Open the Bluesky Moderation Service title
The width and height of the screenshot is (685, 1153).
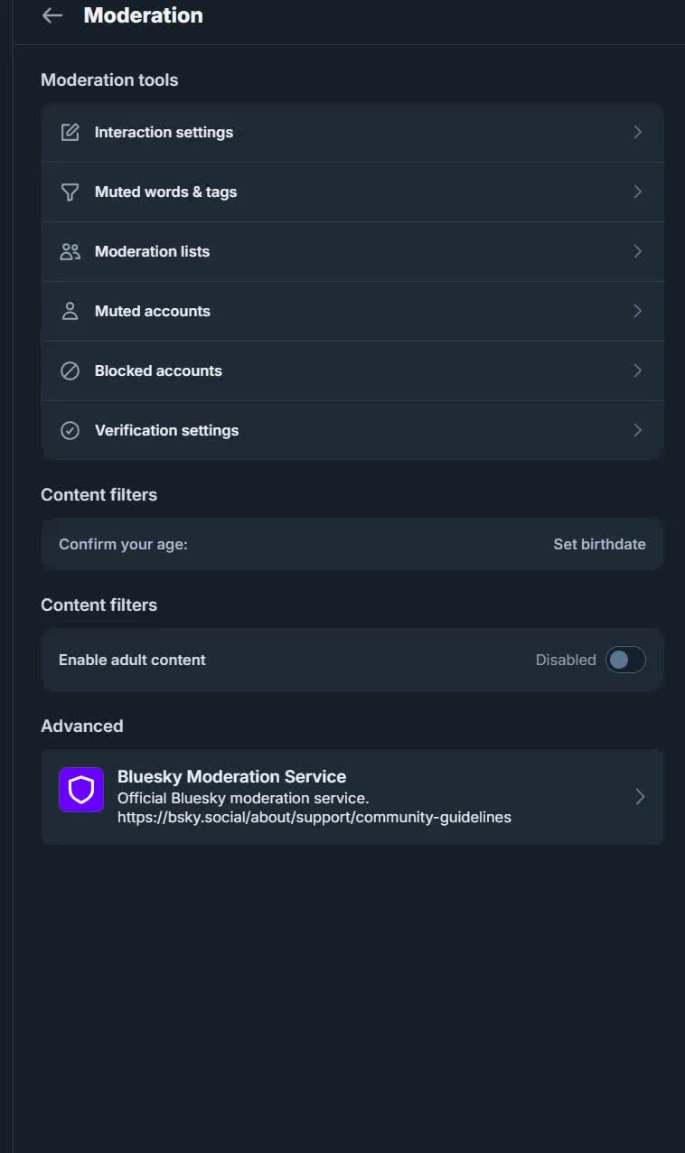click(x=231, y=776)
